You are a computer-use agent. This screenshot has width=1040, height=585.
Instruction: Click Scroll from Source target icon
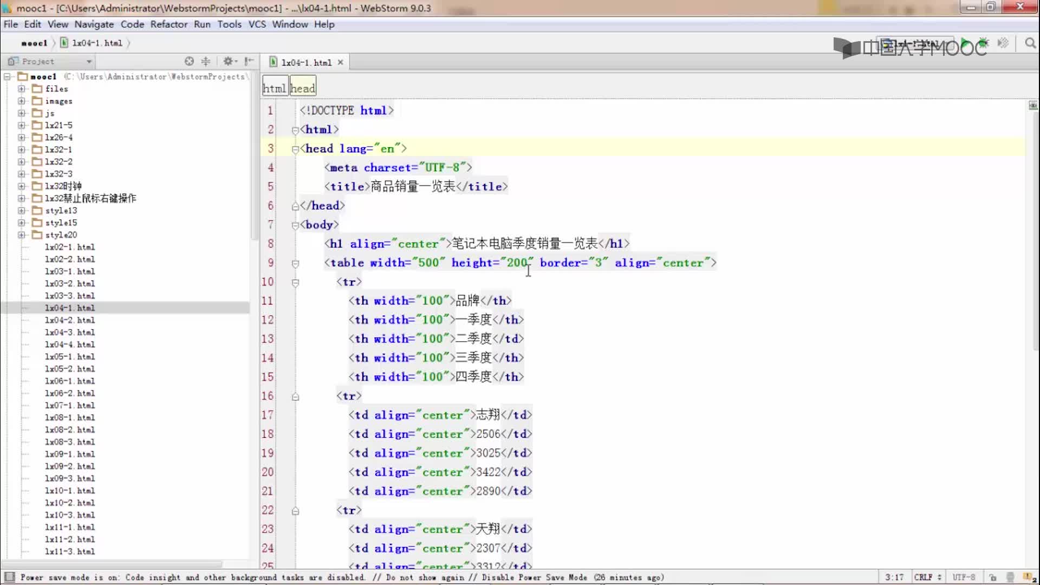(x=189, y=61)
